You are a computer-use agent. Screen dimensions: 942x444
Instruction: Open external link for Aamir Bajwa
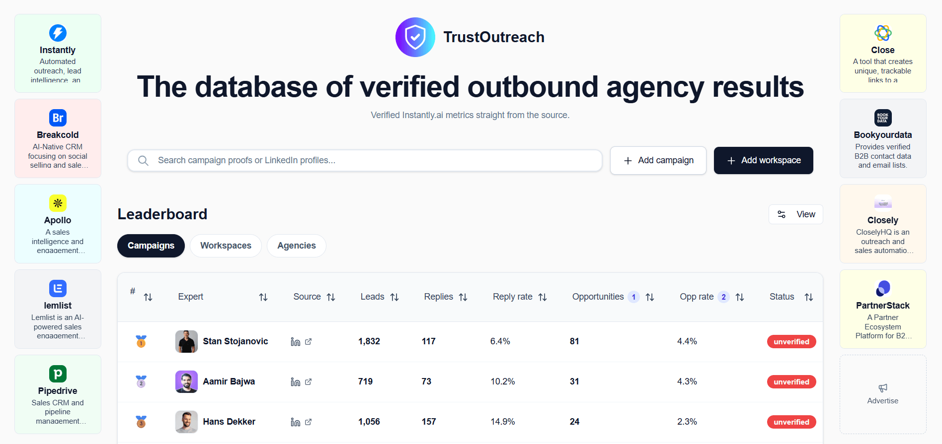tap(308, 382)
